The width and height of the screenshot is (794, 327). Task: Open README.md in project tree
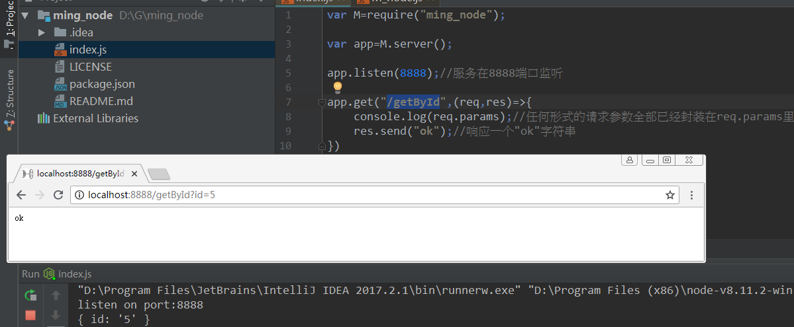101,101
